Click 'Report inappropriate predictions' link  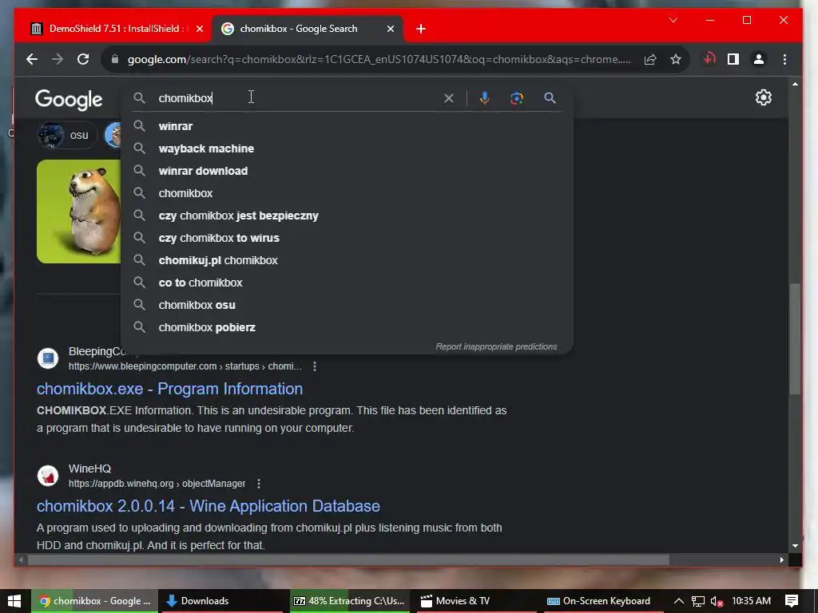(x=496, y=346)
